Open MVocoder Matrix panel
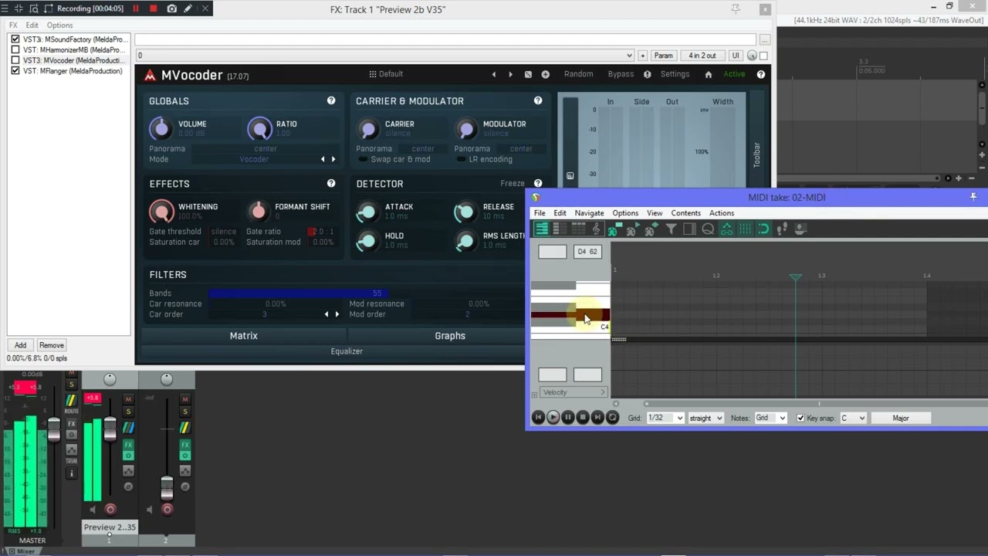The image size is (988, 556). tap(244, 335)
